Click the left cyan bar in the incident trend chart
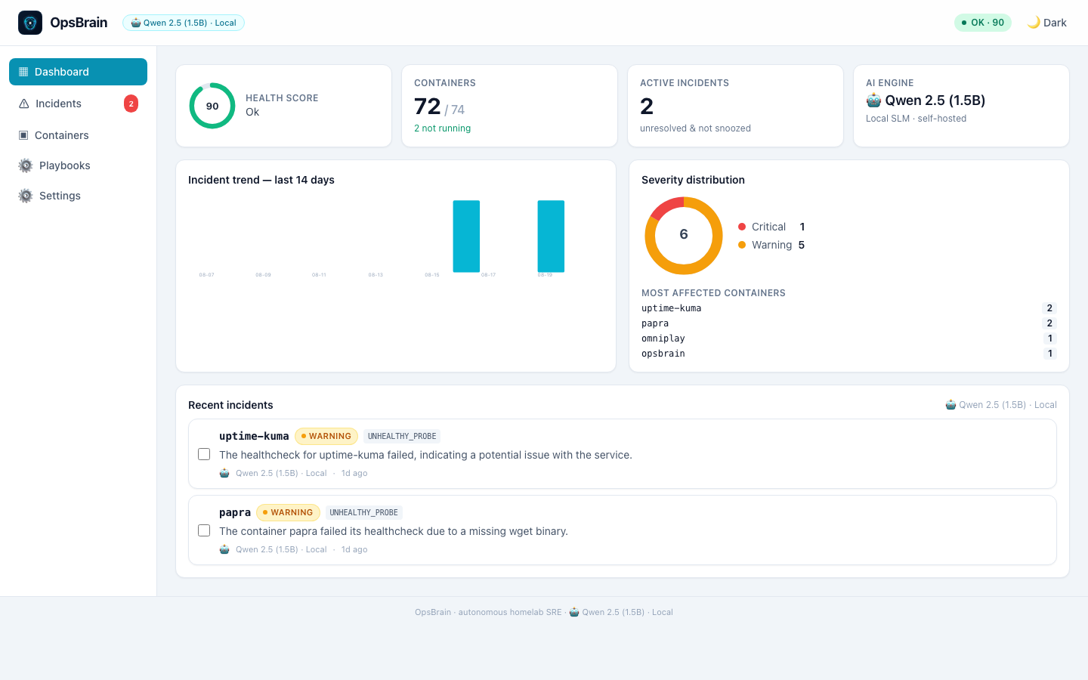 point(466,236)
